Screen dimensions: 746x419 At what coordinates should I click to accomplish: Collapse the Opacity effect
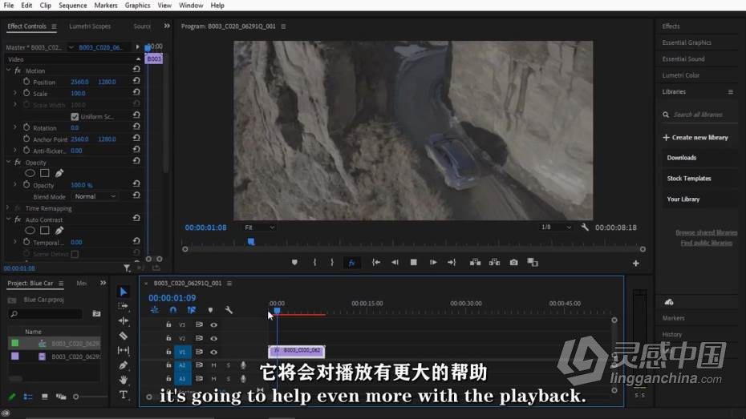(8, 163)
